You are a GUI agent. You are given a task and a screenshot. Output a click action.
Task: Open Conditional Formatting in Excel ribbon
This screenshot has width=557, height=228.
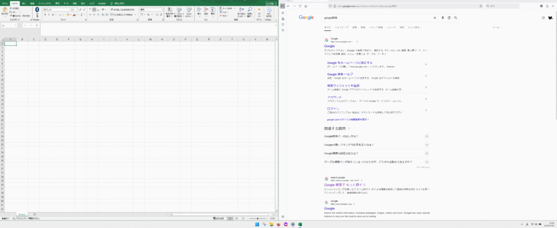(169, 12)
